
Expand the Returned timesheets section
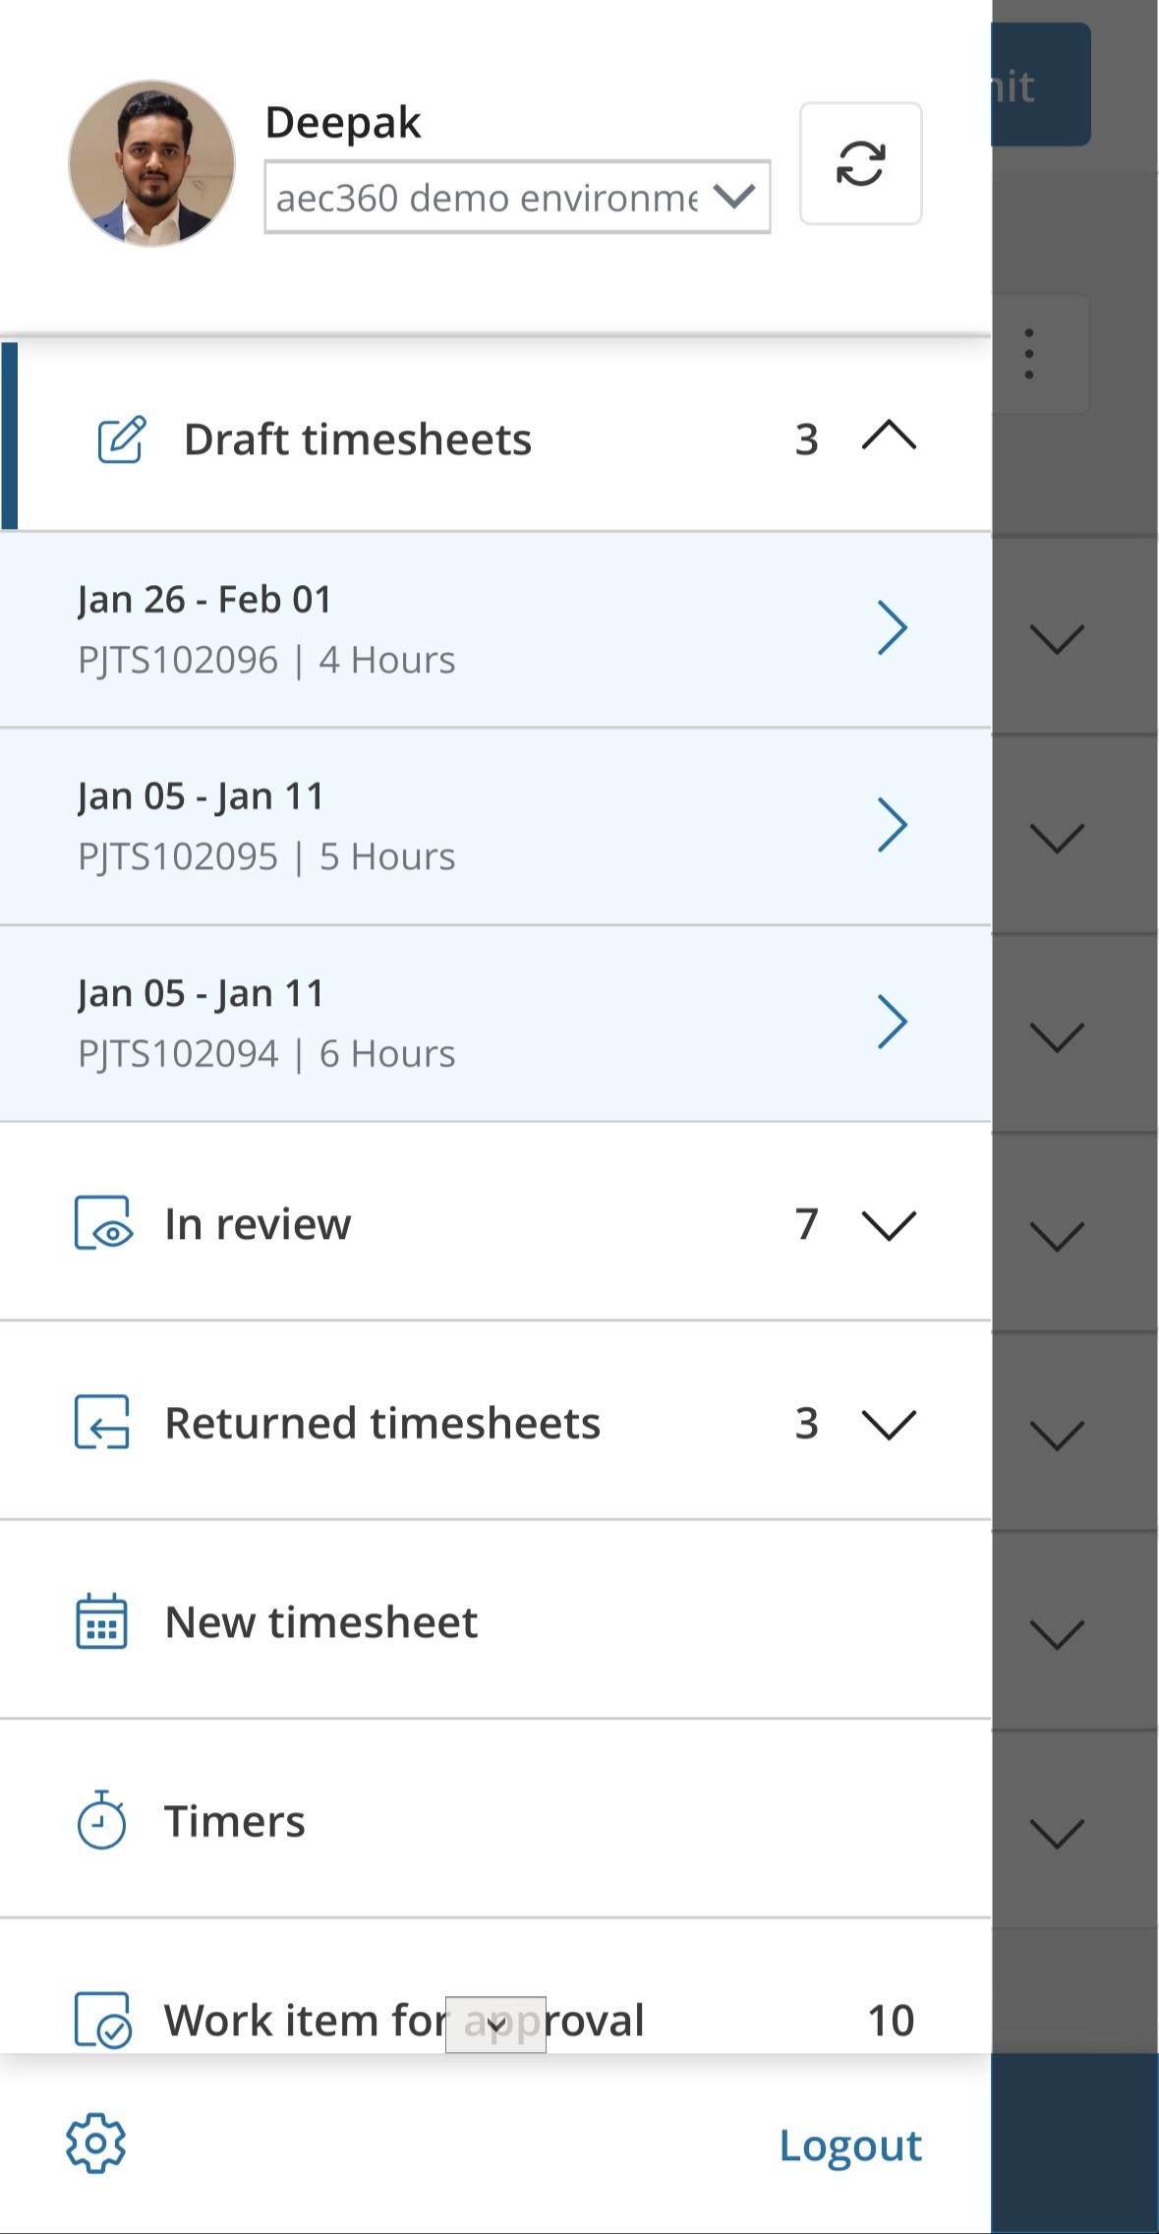888,1424
